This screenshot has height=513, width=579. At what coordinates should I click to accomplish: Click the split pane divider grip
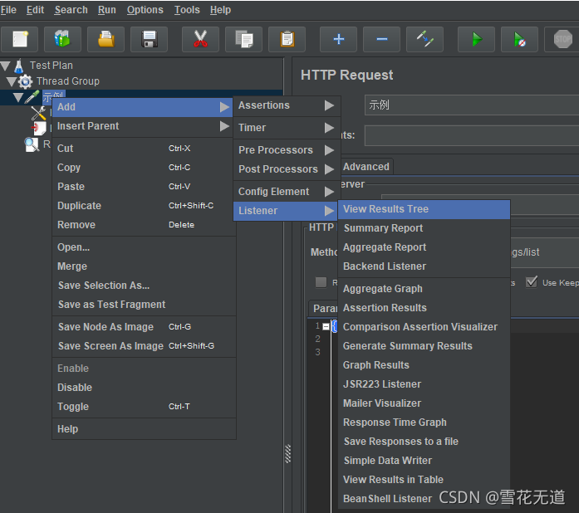(288, 454)
